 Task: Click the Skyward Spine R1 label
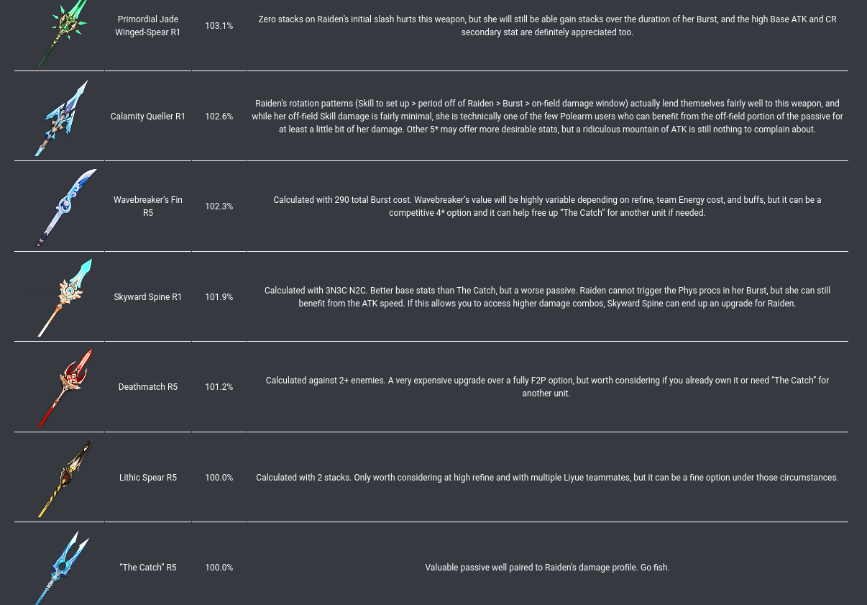coord(148,297)
